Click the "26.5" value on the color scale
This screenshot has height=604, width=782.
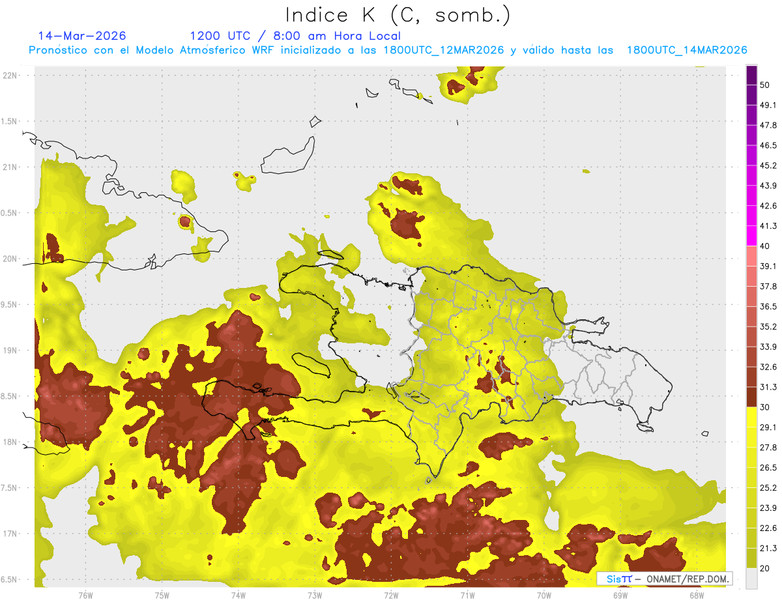(768, 468)
